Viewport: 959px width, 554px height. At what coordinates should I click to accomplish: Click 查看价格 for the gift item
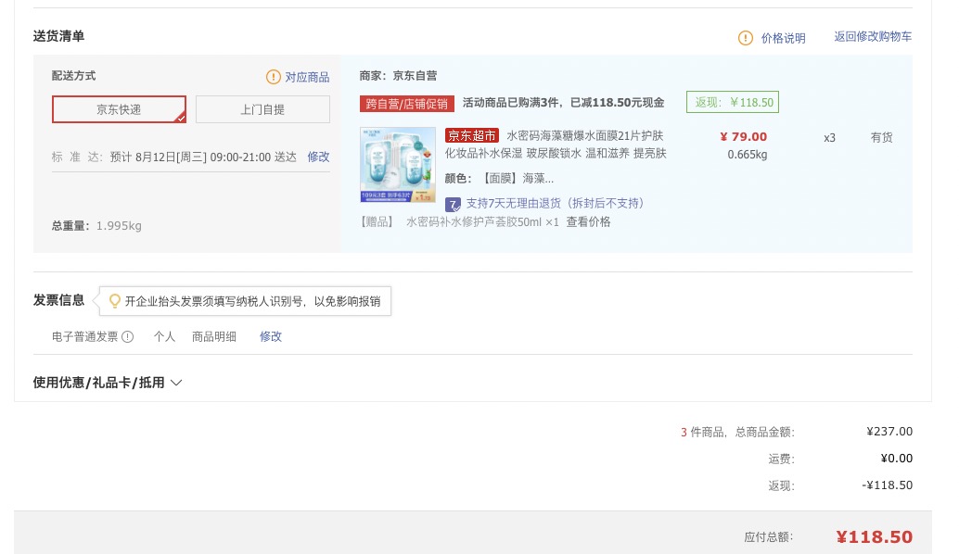click(x=588, y=221)
